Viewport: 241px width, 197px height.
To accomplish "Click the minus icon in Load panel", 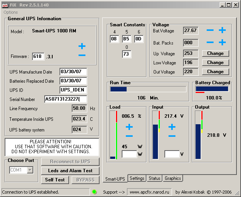I will coord(129,136).
